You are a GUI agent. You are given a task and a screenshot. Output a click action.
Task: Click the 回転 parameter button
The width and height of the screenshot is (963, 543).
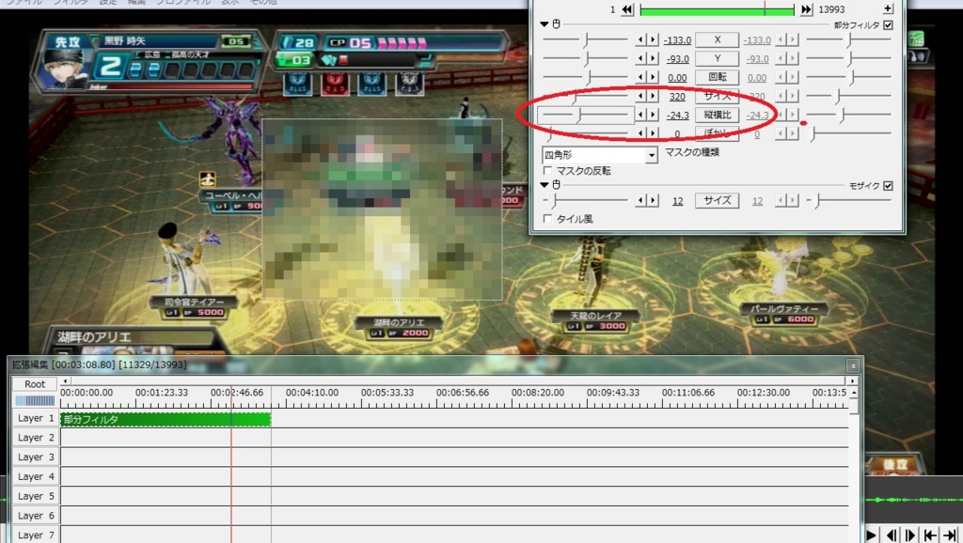718,77
